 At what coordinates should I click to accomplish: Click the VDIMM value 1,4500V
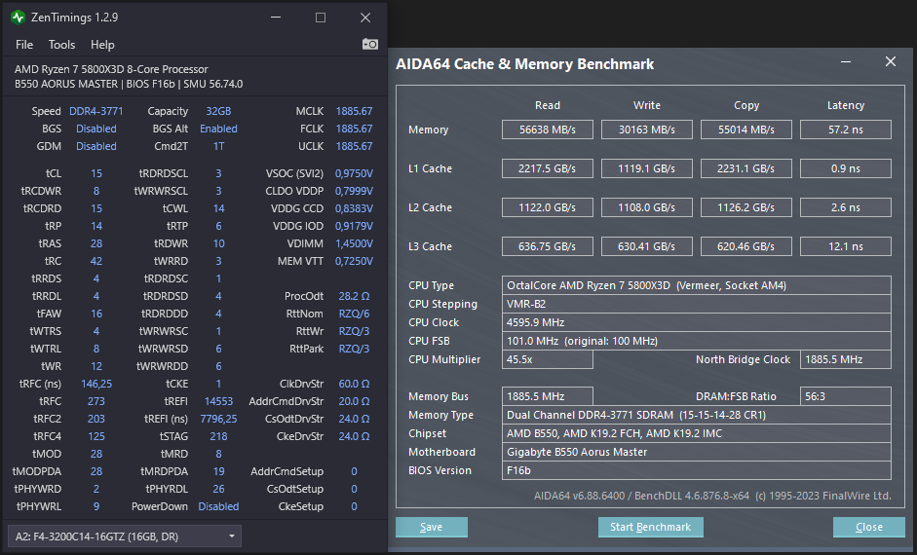[354, 243]
